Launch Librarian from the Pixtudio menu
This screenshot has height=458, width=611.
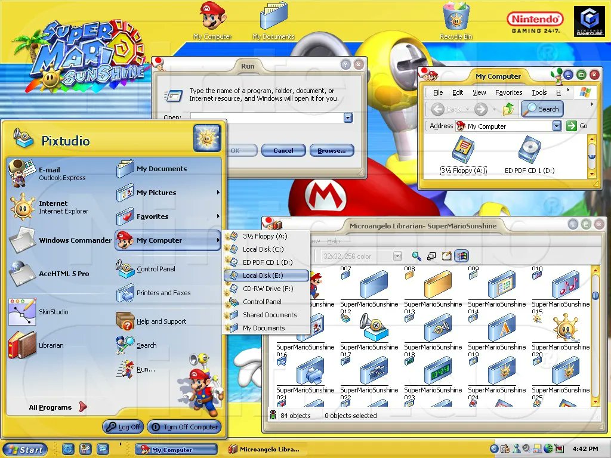click(x=53, y=345)
